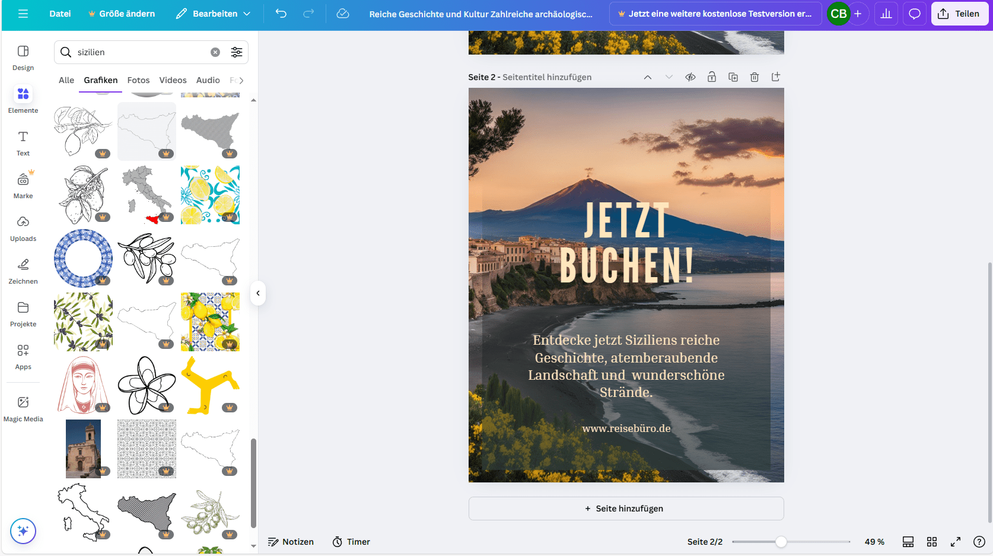The image size is (993, 556).
Task: Open Magic Media tool
Action: 23,408
